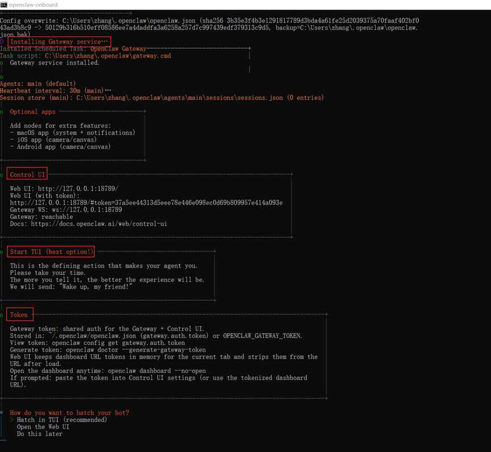
Task: Click the green marker beside Optional apps
Action: pyautogui.click(x=2, y=113)
